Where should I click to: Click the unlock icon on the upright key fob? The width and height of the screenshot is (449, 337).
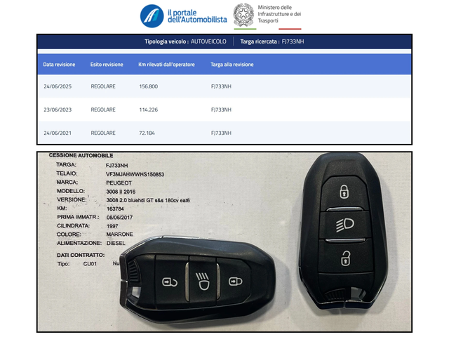(x=346, y=258)
